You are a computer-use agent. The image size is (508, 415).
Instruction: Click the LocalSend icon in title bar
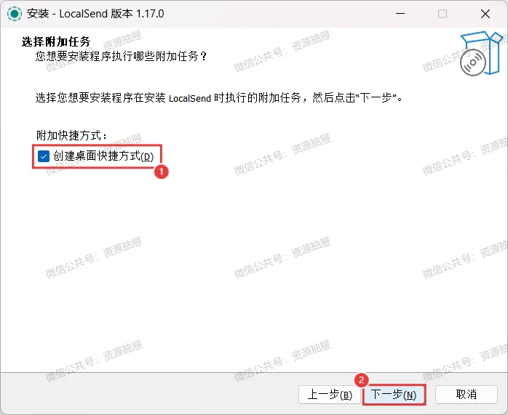(x=15, y=14)
